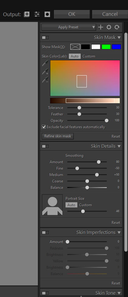Click Refine skin mask button

(58, 136)
